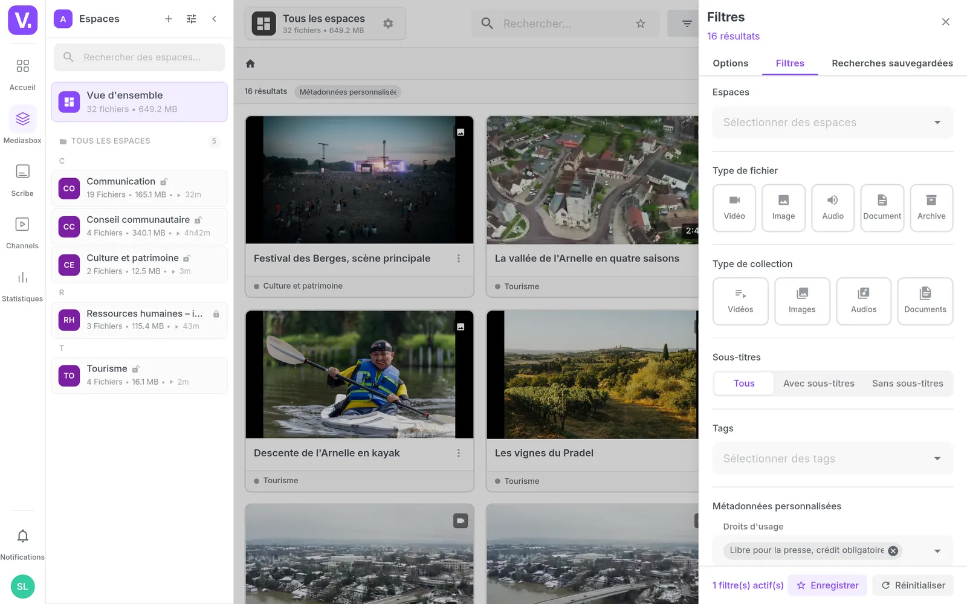Open space sorting settings sliders icon
Image resolution: width=967 pixels, height=604 pixels.
pos(192,19)
